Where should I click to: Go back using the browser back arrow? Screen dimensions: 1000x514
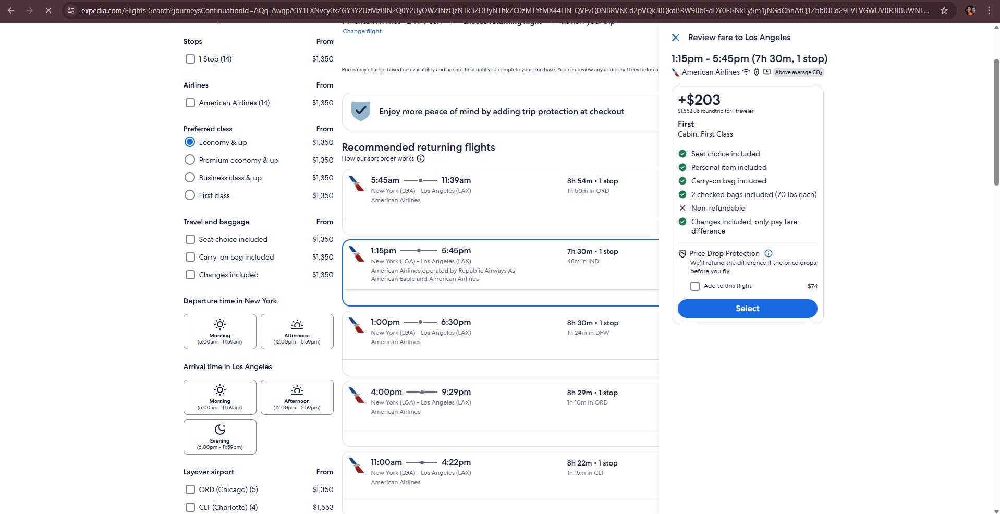[11, 10]
